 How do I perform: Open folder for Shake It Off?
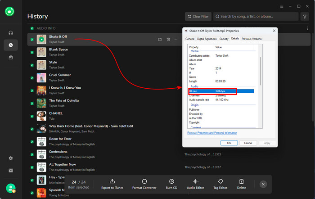click(160, 40)
